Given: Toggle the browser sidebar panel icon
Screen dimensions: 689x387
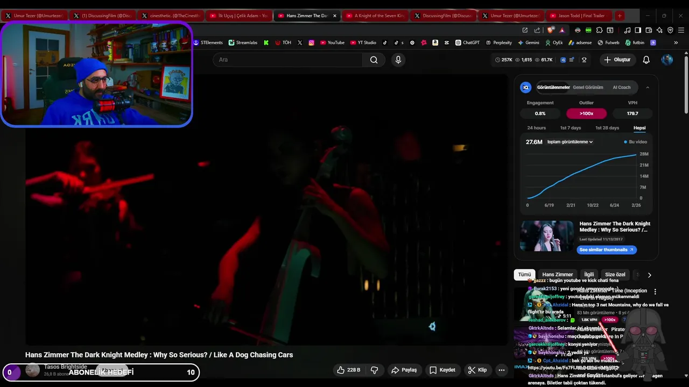Looking at the screenshot, I should pyautogui.click(x=638, y=30).
